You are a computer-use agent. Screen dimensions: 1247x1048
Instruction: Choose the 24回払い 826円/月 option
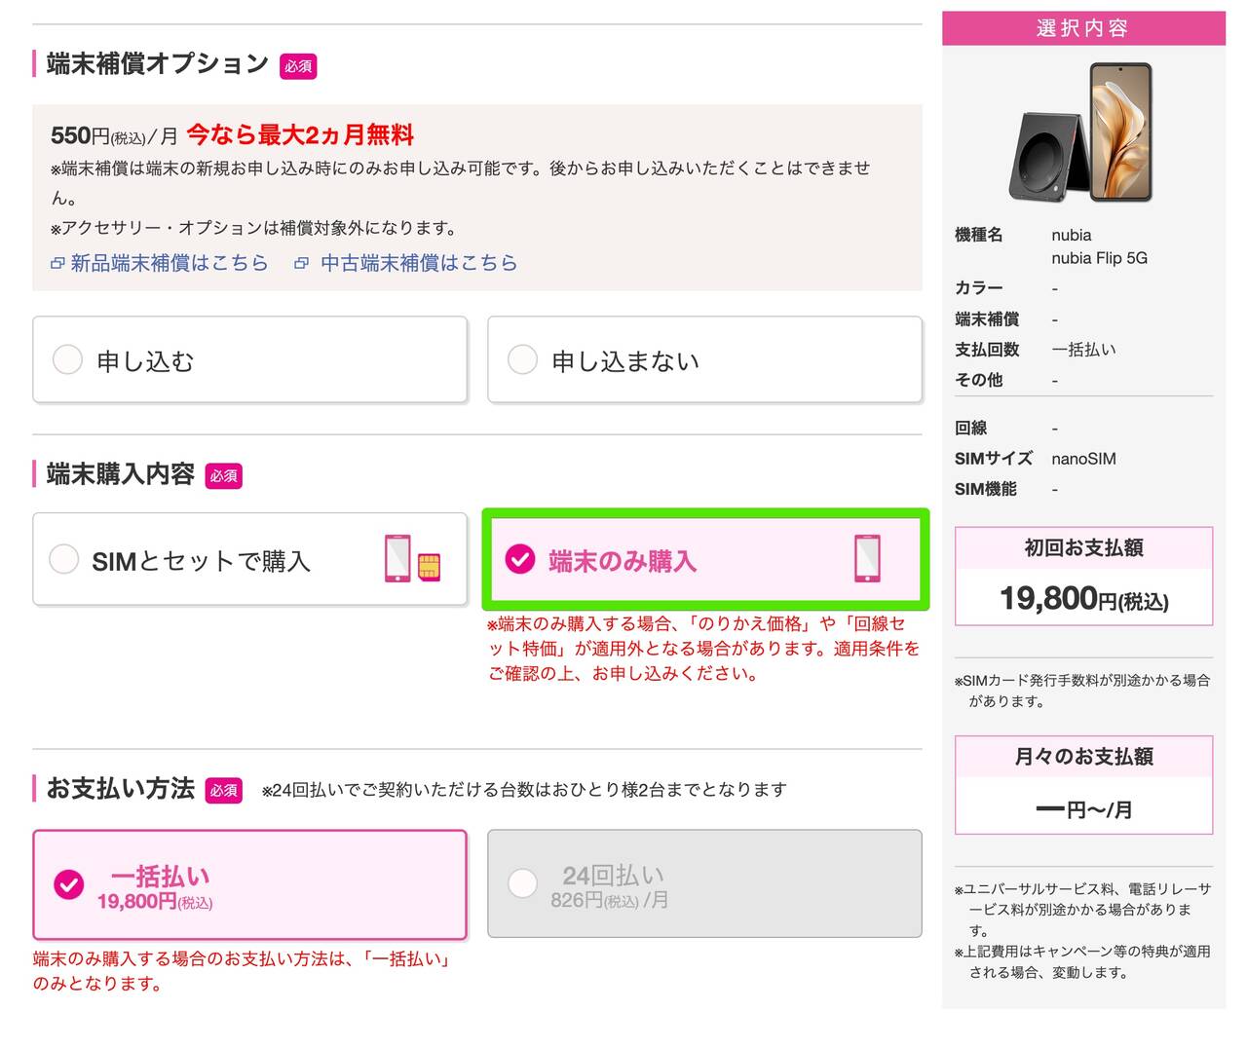tap(523, 884)
